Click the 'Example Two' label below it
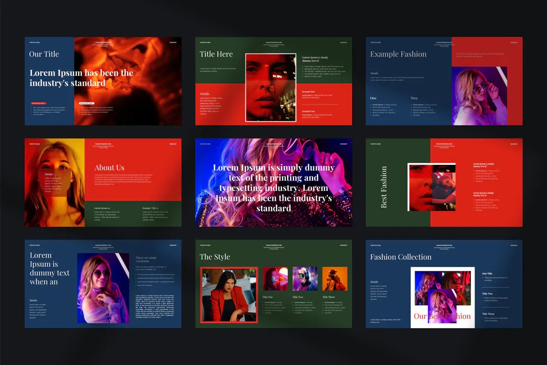The image size is (547, 365). 309,111
